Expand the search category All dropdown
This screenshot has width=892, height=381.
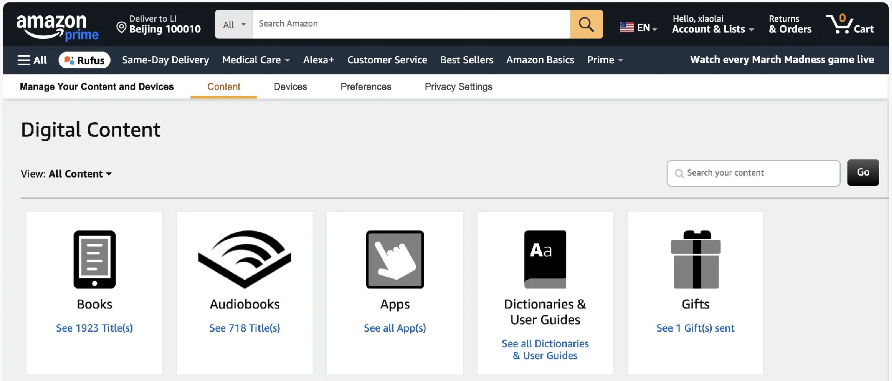234,24
